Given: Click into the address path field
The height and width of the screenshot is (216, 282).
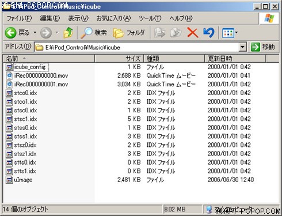Looking at the screenshot, I should click(136, 47).
